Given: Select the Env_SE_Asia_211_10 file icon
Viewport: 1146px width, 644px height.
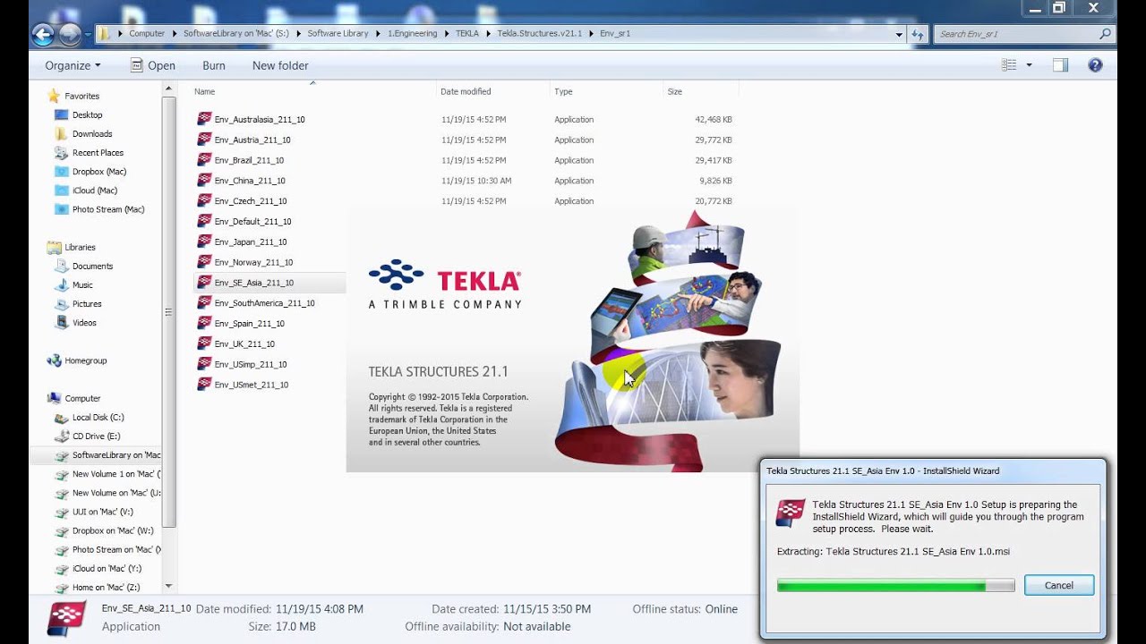Looking at the screenshot, I should pyautogui.click(x=204, y=283).
